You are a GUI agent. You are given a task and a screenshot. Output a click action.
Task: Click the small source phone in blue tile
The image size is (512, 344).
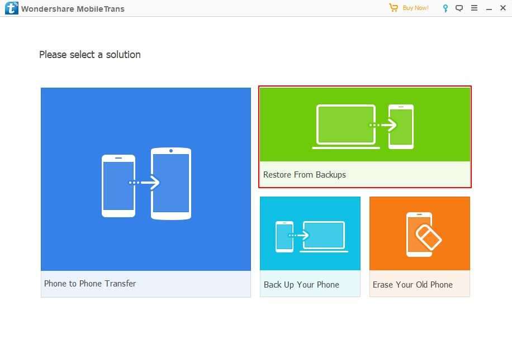coord(118,185)
